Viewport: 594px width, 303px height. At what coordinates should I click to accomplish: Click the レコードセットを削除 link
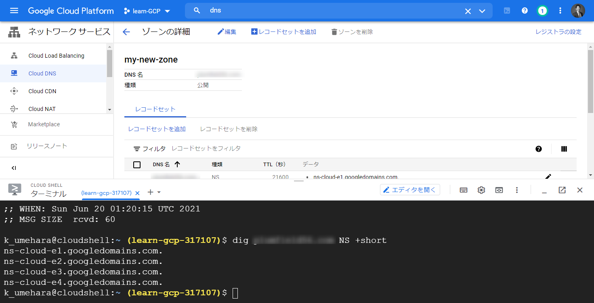coord(229,129)
